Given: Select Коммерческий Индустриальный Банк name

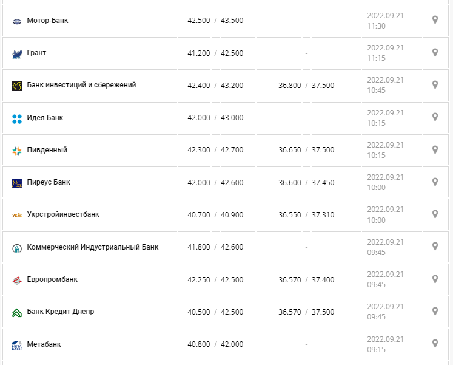Looking at the screenshot, I should coord(93,247).
